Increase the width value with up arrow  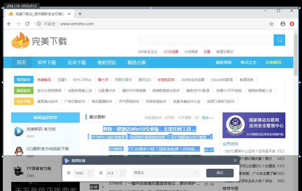[x=91, y=171]
